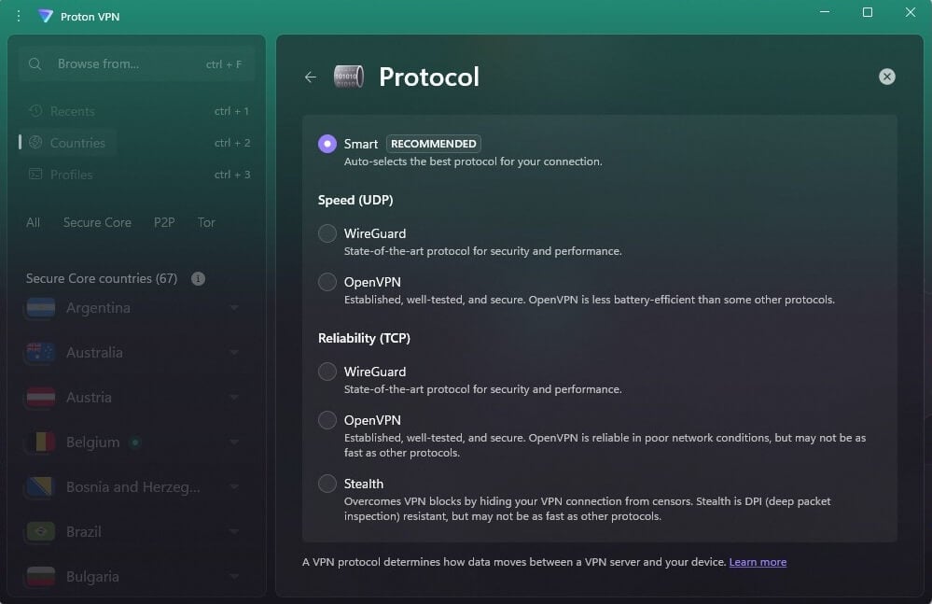Select the Smart recommended protocol
The image size is (932, 604).
click(x=327, y=143)
